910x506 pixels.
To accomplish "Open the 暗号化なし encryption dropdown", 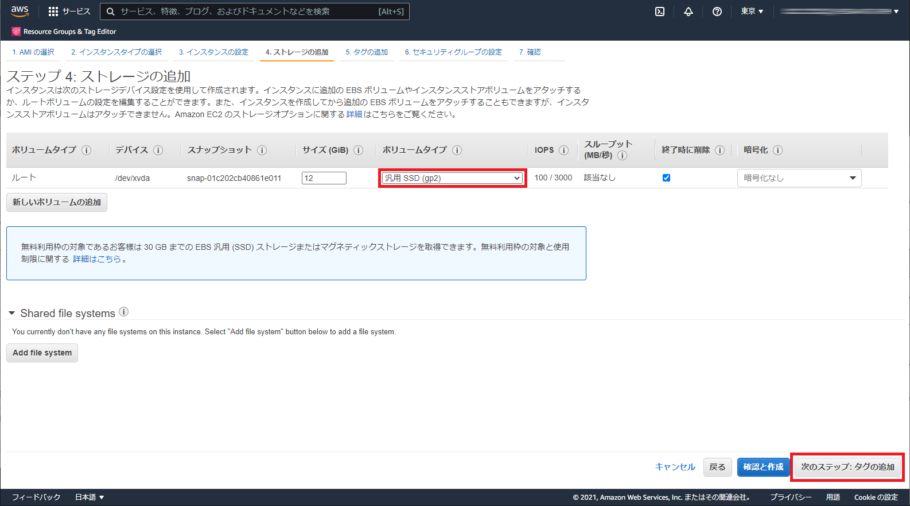I will click(x=799, y=178).
